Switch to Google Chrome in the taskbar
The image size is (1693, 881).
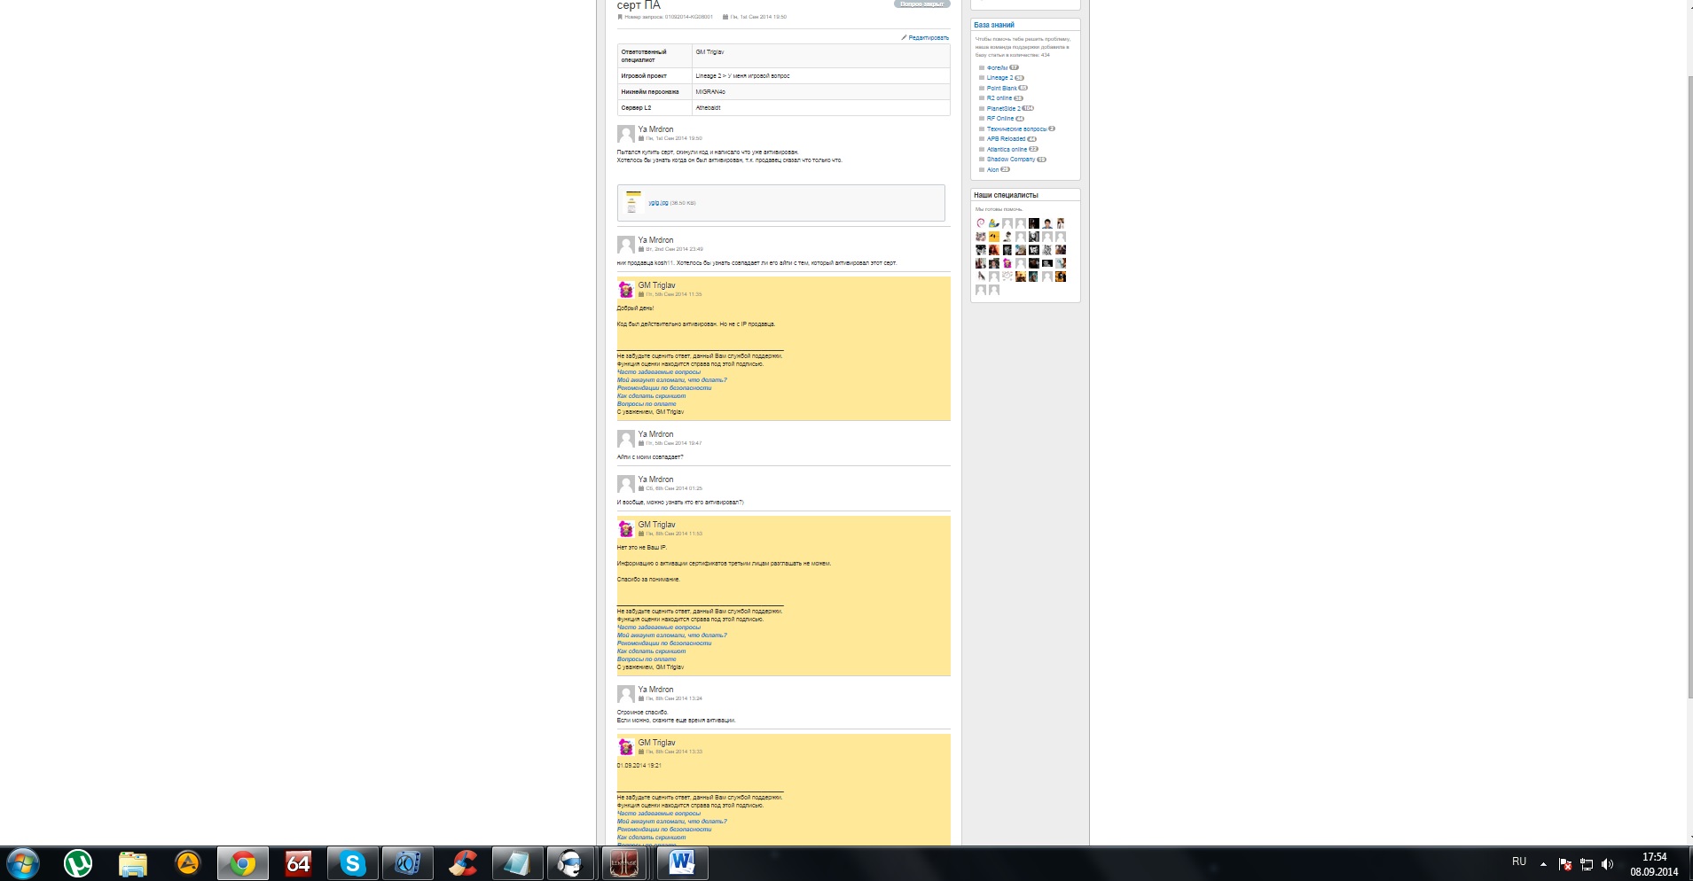(243, 863)
